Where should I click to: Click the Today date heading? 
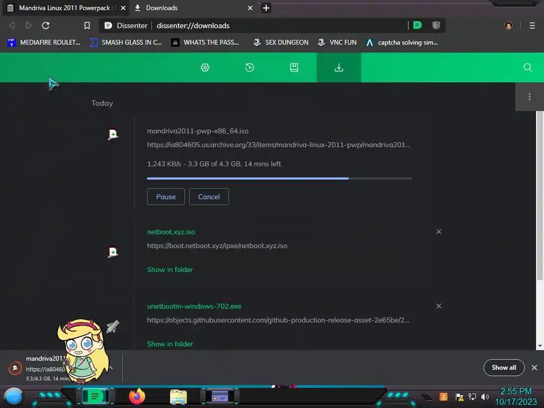coord(102,103)
